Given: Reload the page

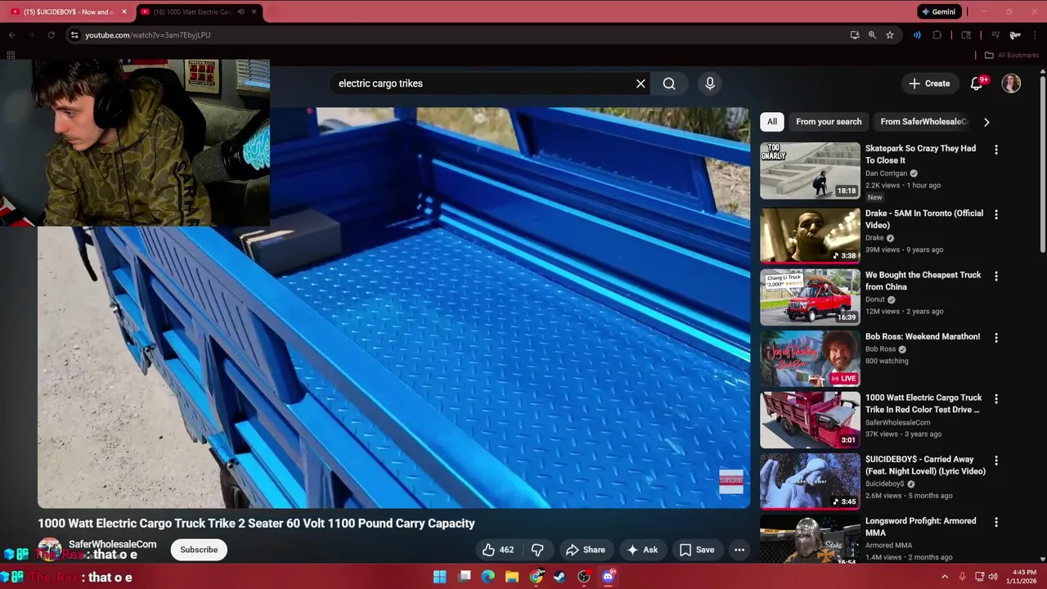Looking at the screenshot, I should 51,35.
